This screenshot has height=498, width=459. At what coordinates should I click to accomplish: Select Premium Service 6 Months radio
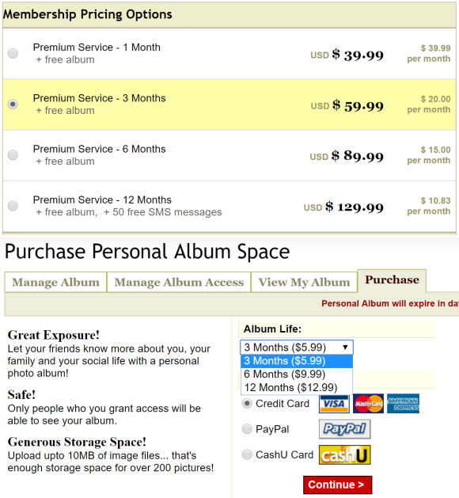click(13, 155)
